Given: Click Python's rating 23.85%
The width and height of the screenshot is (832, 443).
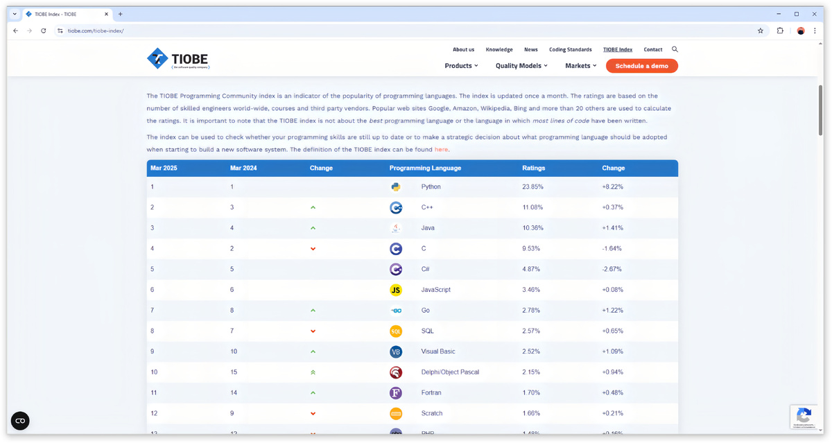Looking at the screenshot, I should [x=532, y=187].
